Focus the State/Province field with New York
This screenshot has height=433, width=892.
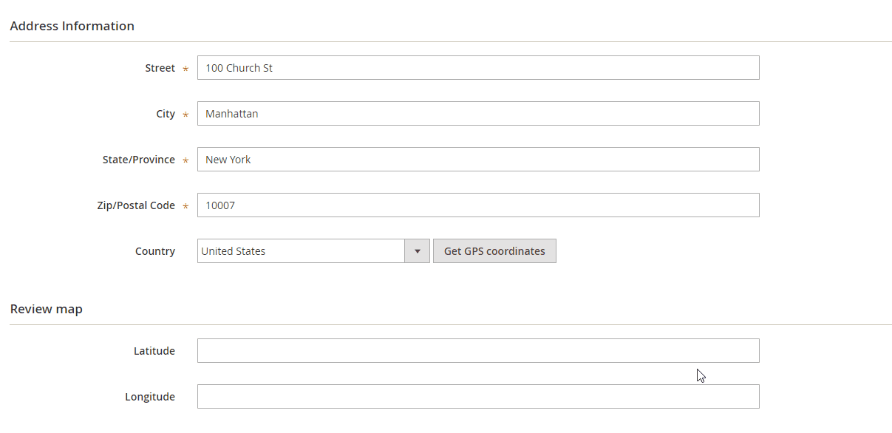tap(478, 159)
